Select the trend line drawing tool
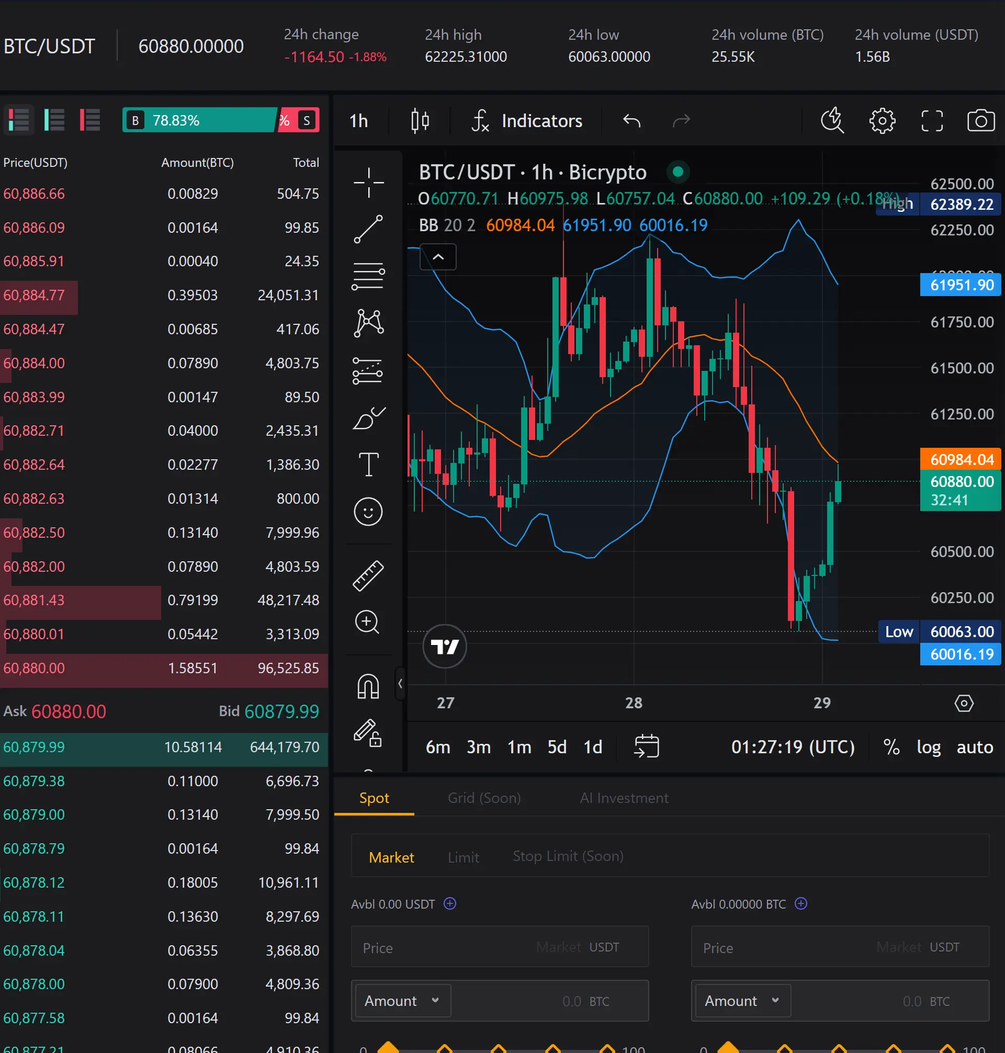Screen dimensions: 1005x1053 [368, 229]
